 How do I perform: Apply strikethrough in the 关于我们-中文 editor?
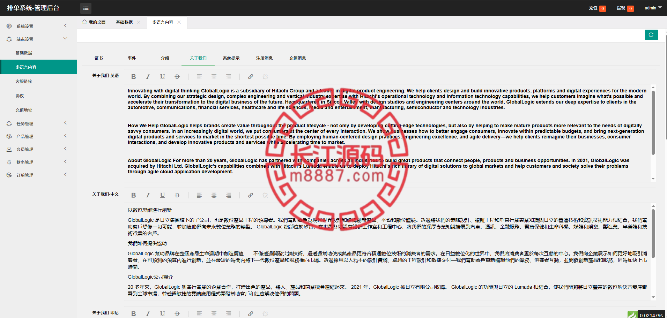(x=177, y=195)
